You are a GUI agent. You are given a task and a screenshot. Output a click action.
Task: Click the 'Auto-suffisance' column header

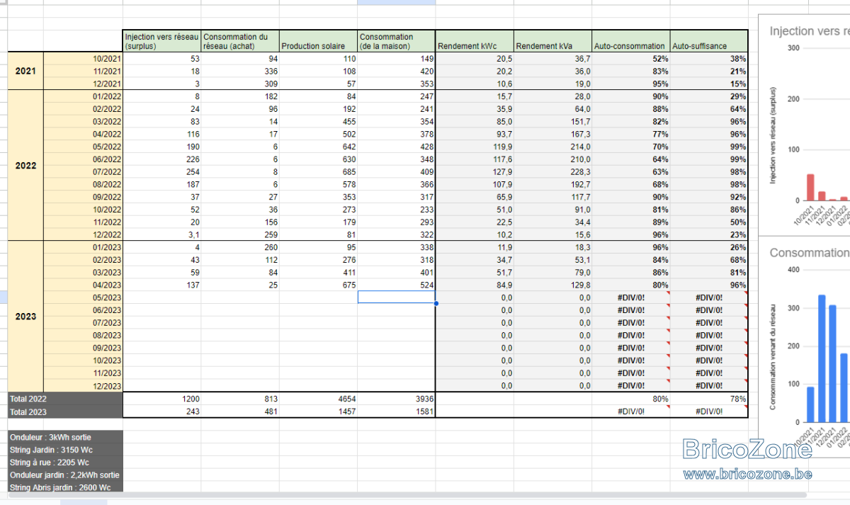pyautogui.click(x=709, y=41)
